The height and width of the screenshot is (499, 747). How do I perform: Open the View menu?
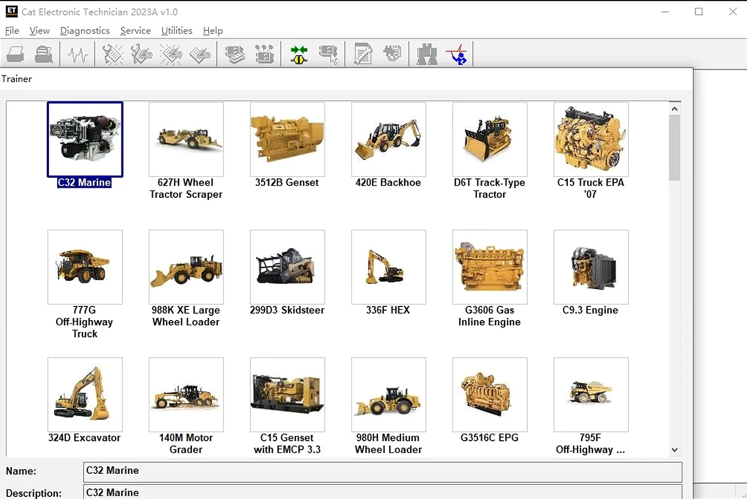coord(39,30)
